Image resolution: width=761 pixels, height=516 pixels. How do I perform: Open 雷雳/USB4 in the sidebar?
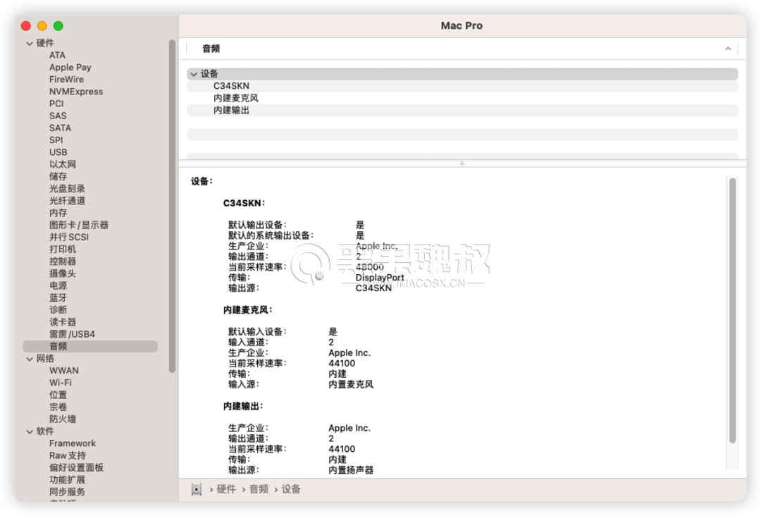coord(72,334)
